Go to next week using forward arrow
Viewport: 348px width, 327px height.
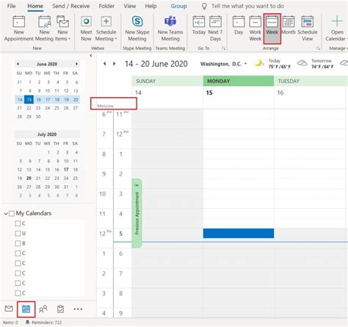pos(114,64)
